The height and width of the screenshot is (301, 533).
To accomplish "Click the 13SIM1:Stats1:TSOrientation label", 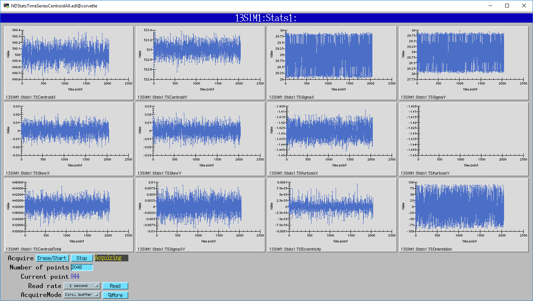I will [x=427, y=249].
